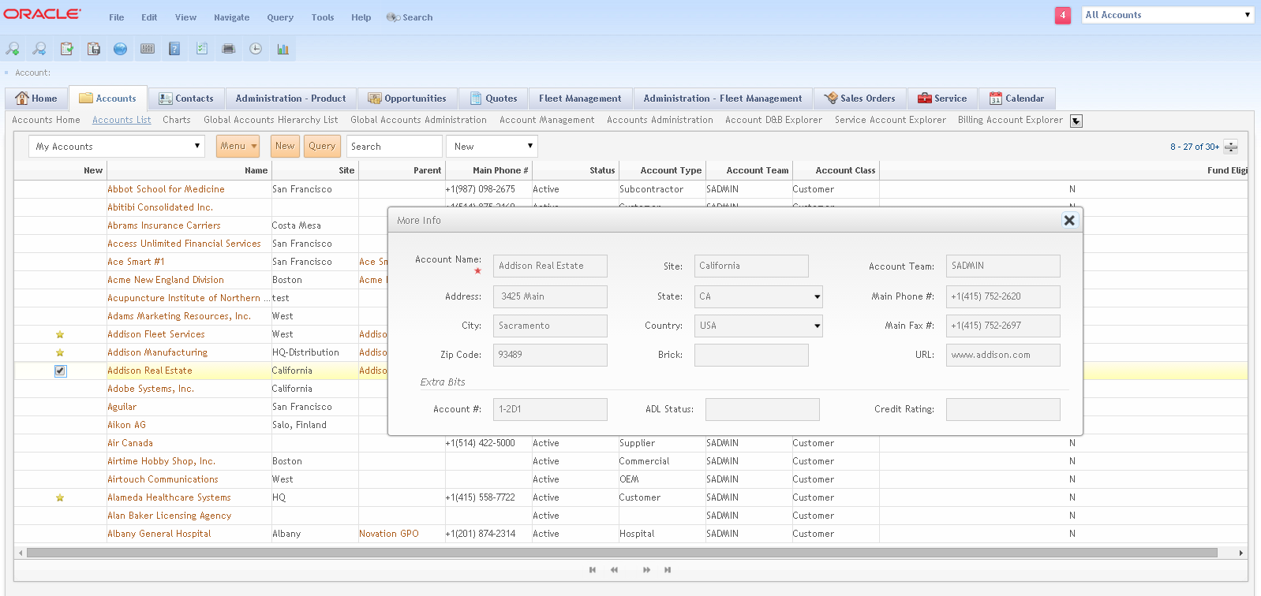The height and width of the screenshot is (596, 1261).
Task: Click the Search input field in the list toolbar
Action: click(395, 147)
